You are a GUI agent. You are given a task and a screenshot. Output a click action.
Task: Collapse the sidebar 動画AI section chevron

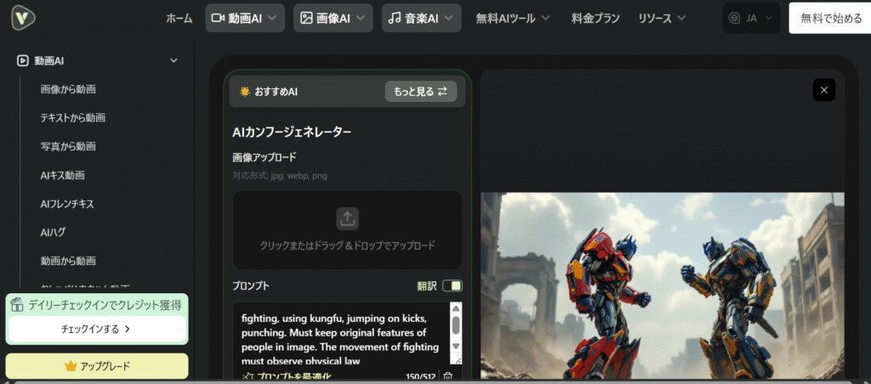[174, 60]
